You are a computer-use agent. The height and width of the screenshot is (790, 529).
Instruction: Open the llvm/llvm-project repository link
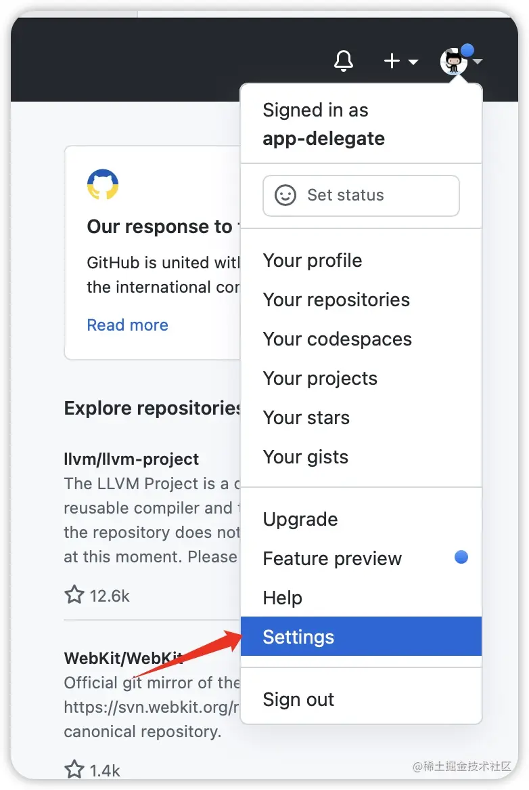pos(131,459)
